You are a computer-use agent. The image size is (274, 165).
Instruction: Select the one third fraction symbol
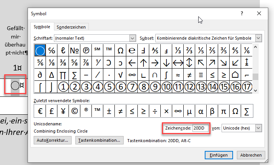pos(178,50)
